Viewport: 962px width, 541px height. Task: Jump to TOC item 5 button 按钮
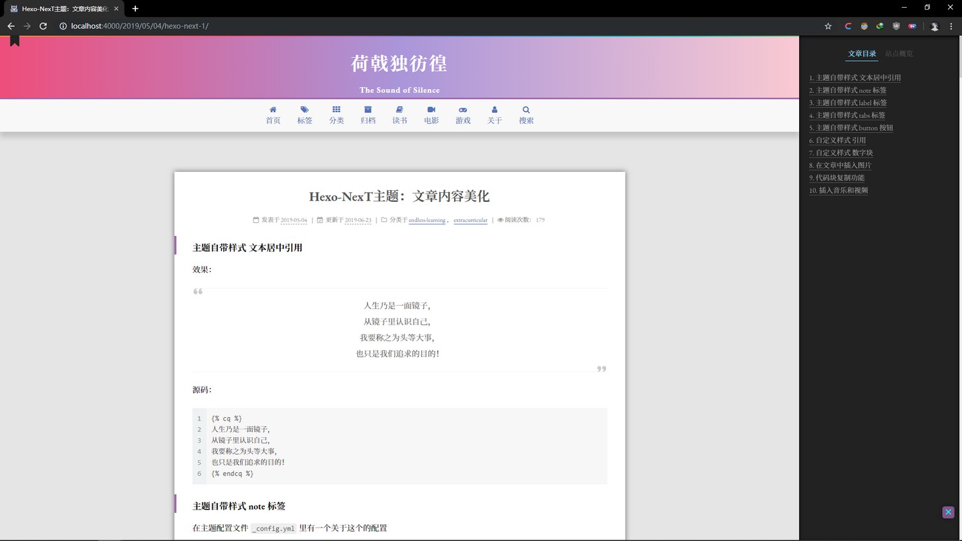(851, 128)
